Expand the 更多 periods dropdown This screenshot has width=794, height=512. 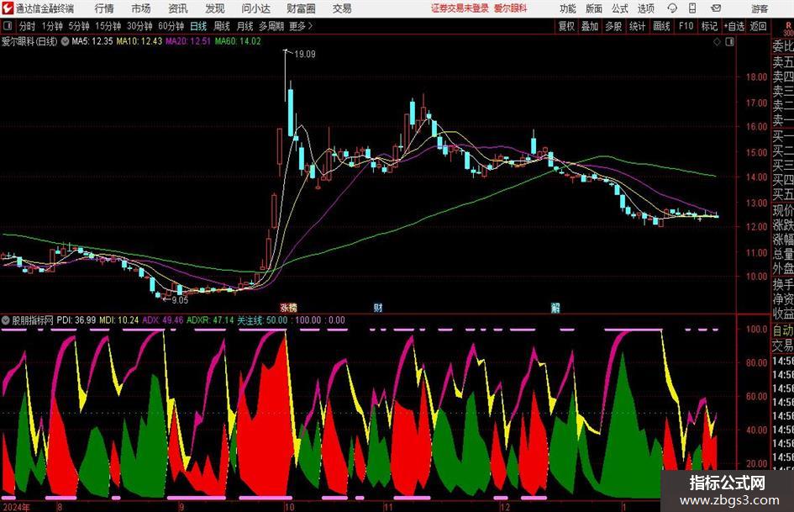(x=301, y=26)
